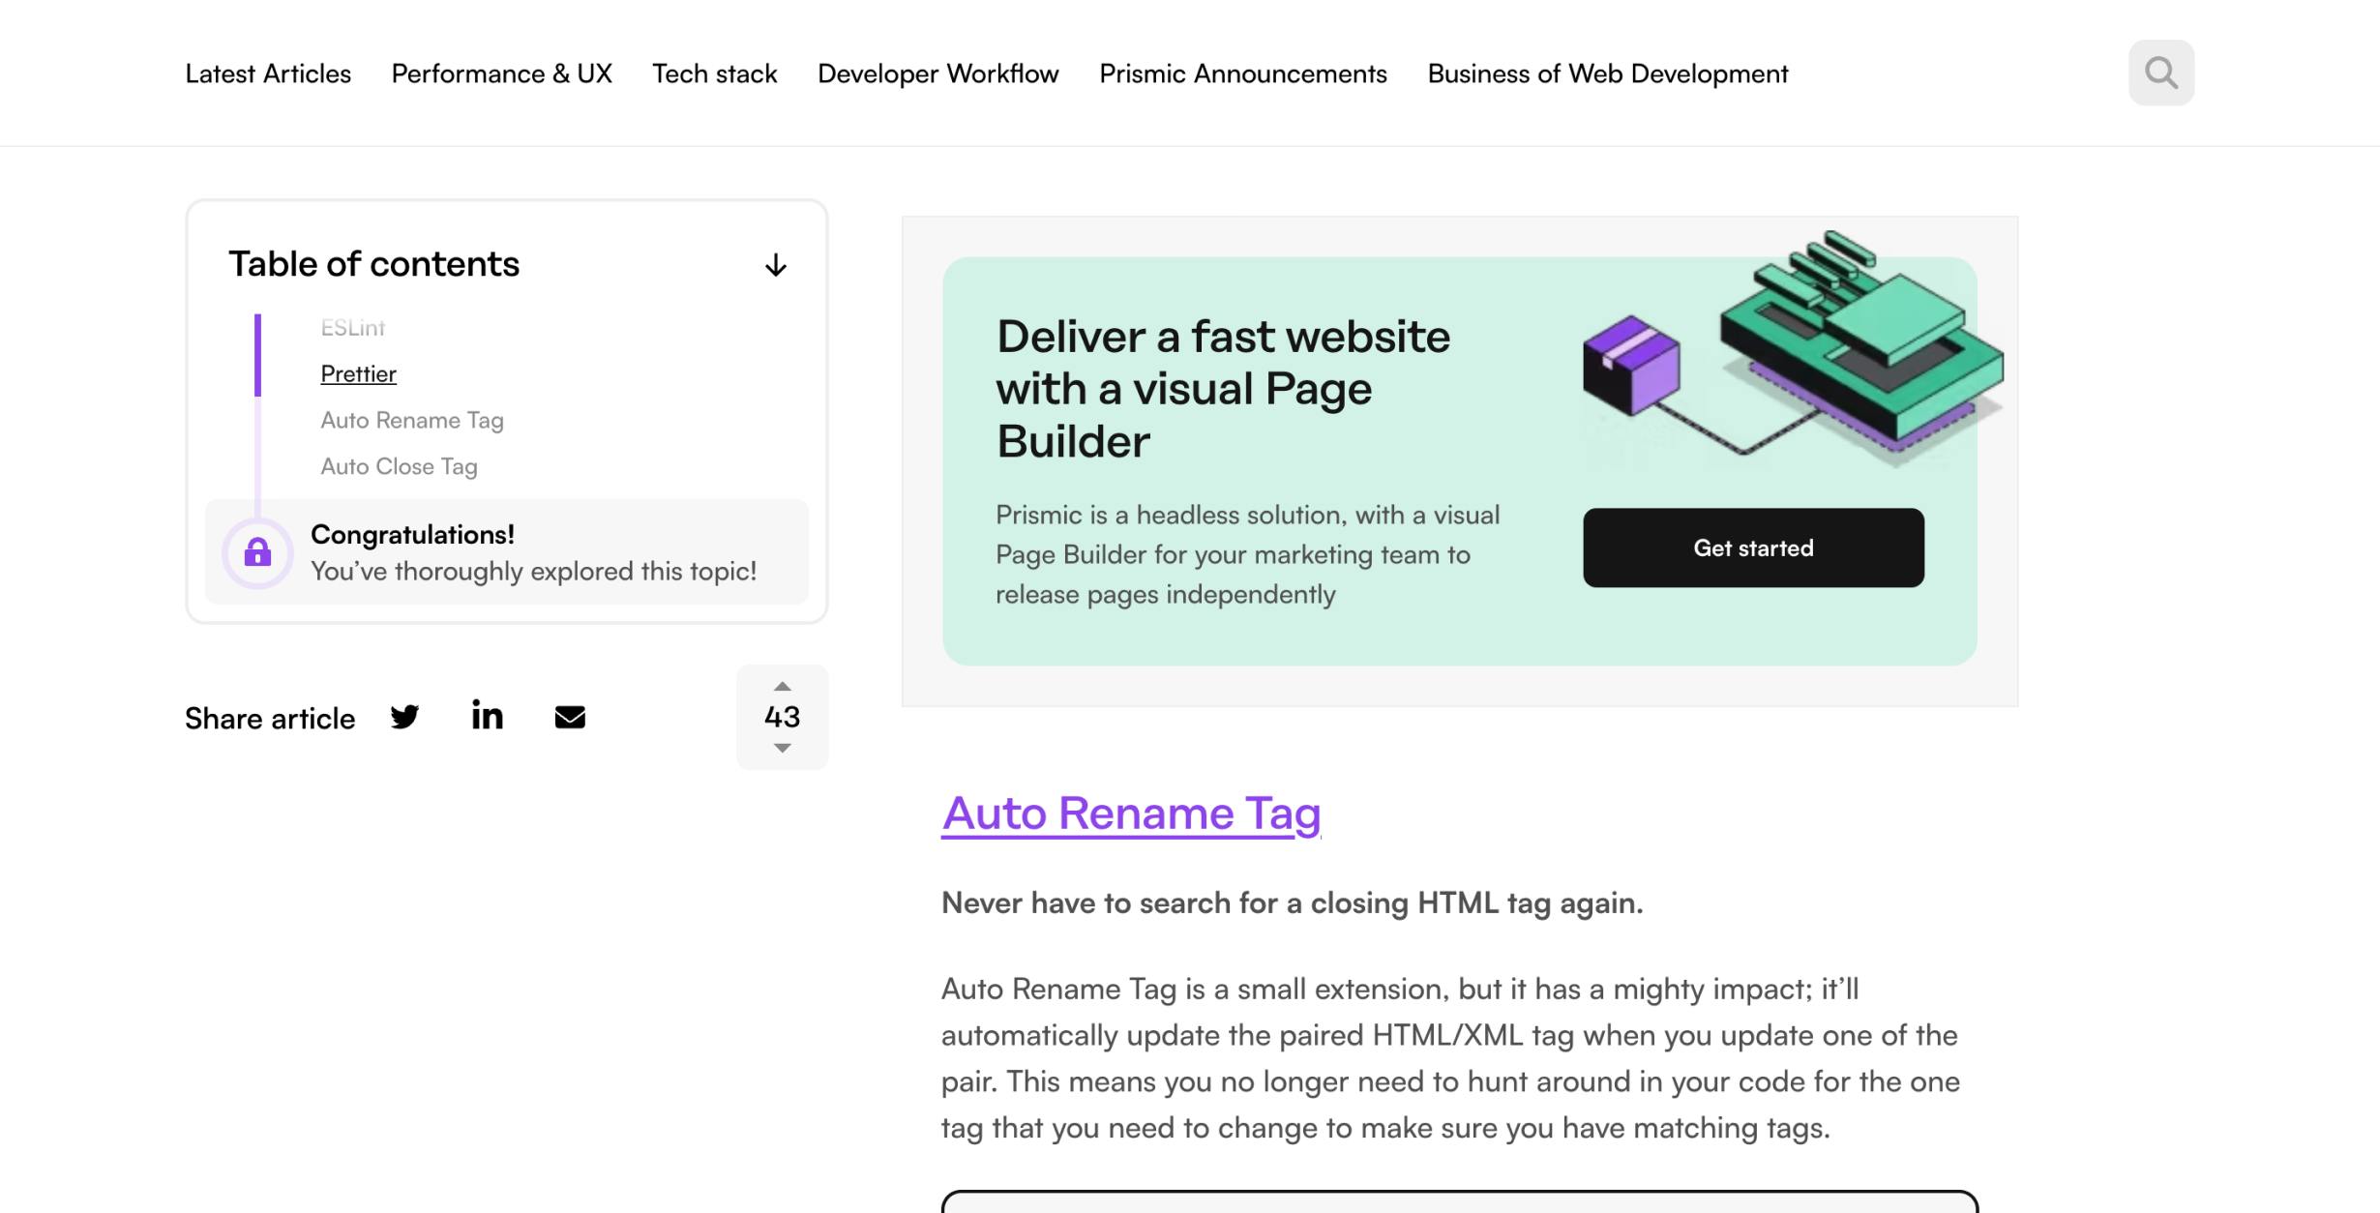Open Latest Articles menu item
The image size is (2380, 1213).
268,74
